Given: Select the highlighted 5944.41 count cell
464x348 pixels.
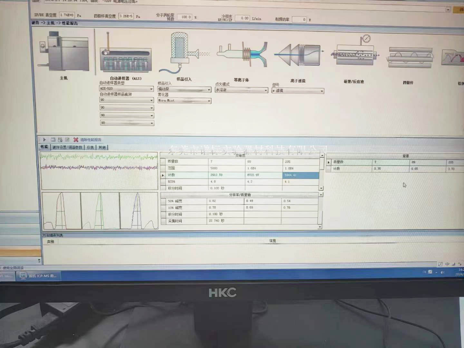Looking at the screenshot, I should [301, 175].
